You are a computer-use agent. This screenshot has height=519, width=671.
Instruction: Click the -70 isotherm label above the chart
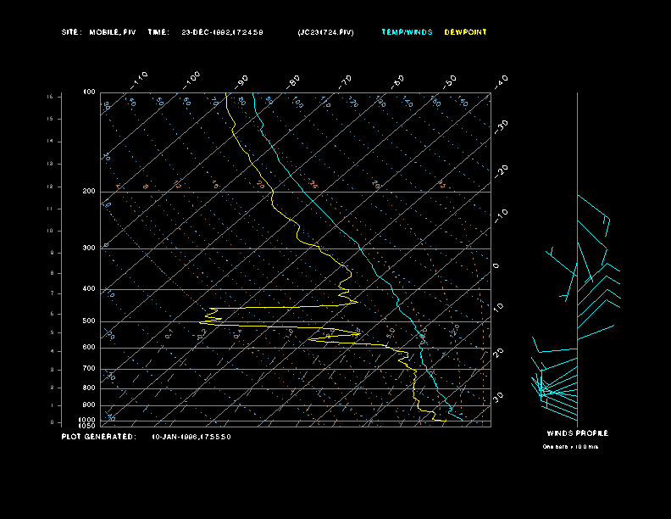tap(346, 81)
